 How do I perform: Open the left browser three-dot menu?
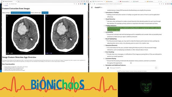point(87,4)
